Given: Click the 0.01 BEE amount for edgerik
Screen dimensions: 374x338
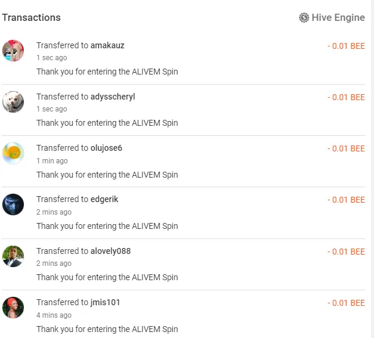Looking at the screenshot, I should tap(346, 200).
